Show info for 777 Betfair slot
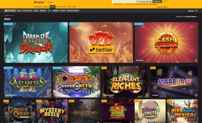The image size is (202, 123). [131, 60]
